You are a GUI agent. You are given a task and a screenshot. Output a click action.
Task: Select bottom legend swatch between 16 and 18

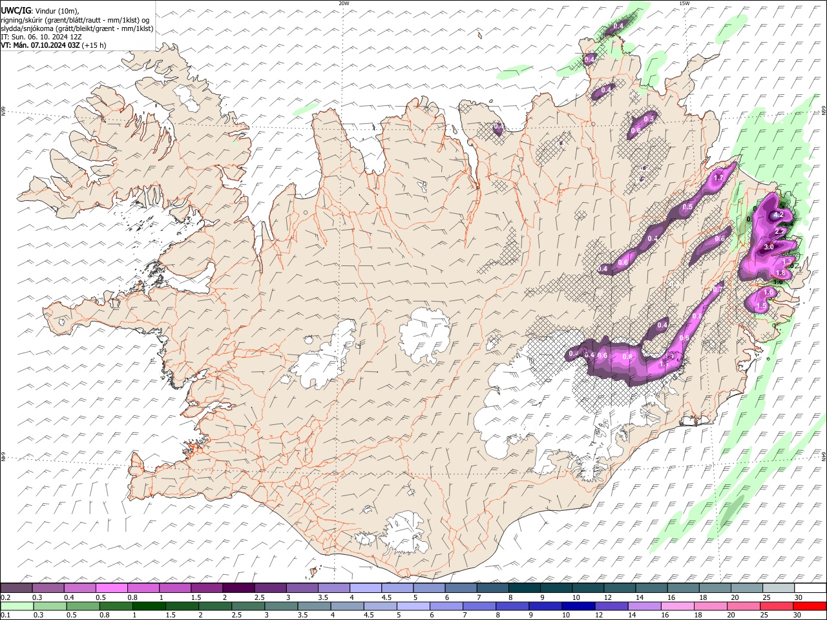pos(678,606)
